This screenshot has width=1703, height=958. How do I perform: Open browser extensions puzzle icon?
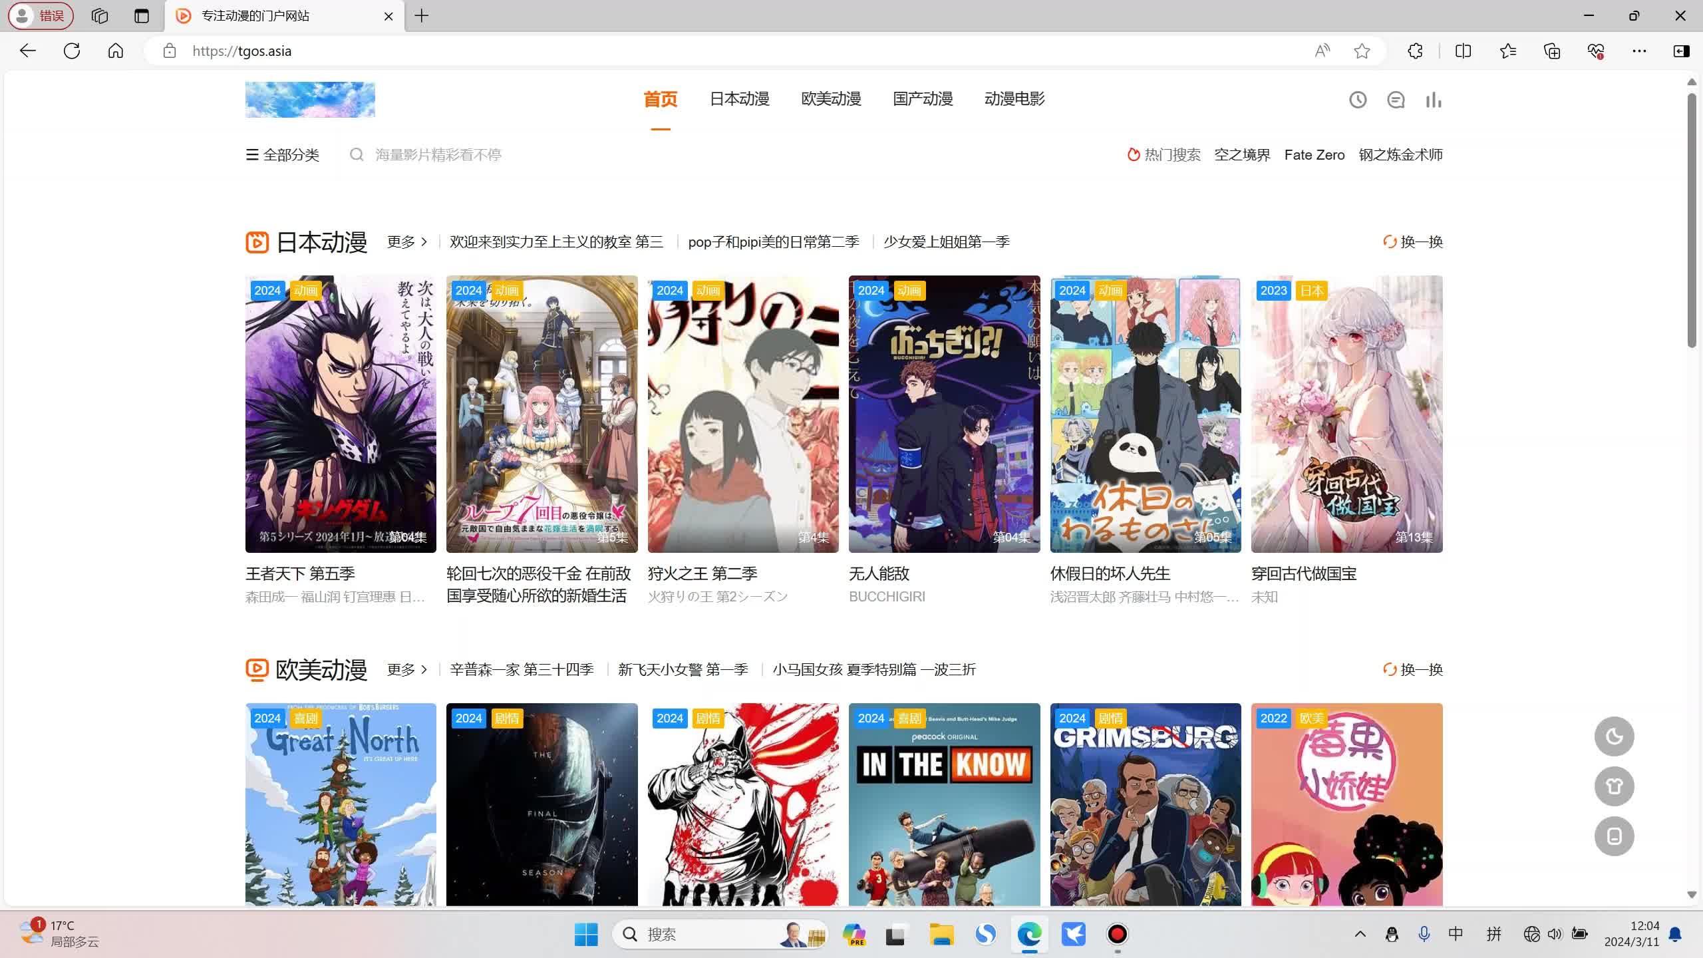click(x=1415, y=51)
